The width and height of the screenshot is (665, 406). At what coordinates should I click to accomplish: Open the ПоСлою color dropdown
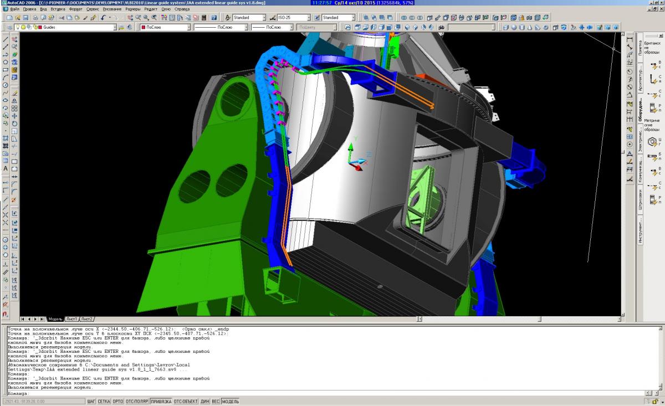tap(189, 27)
